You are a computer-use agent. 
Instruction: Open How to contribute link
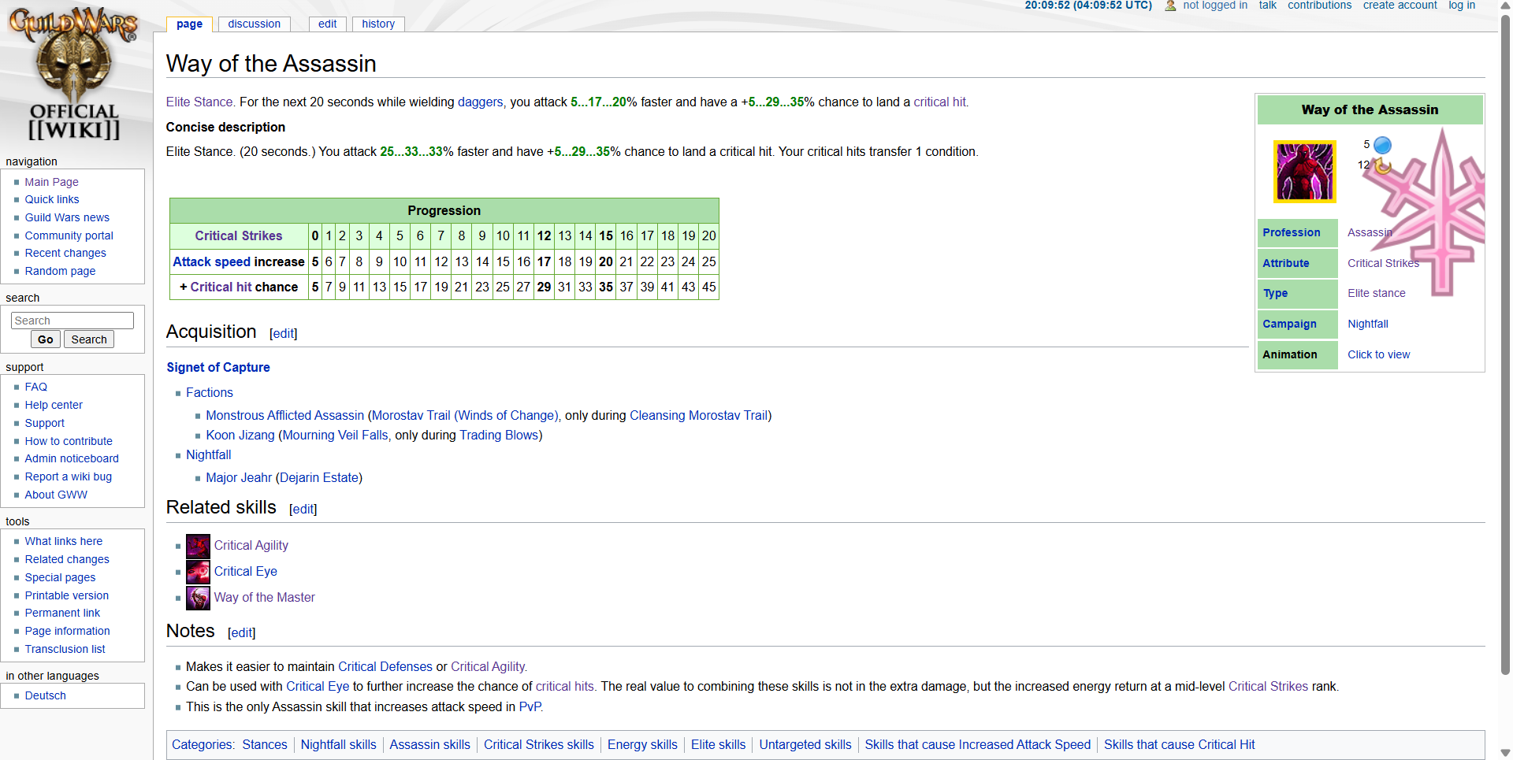[x=69, y=442]
